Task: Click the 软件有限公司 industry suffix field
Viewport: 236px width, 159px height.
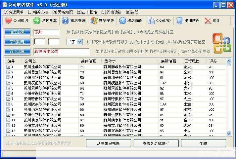Action: point(62,52)
